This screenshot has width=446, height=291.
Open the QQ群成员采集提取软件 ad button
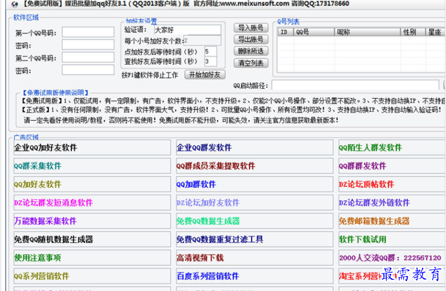pyautogui.click(x=254, y=166)
